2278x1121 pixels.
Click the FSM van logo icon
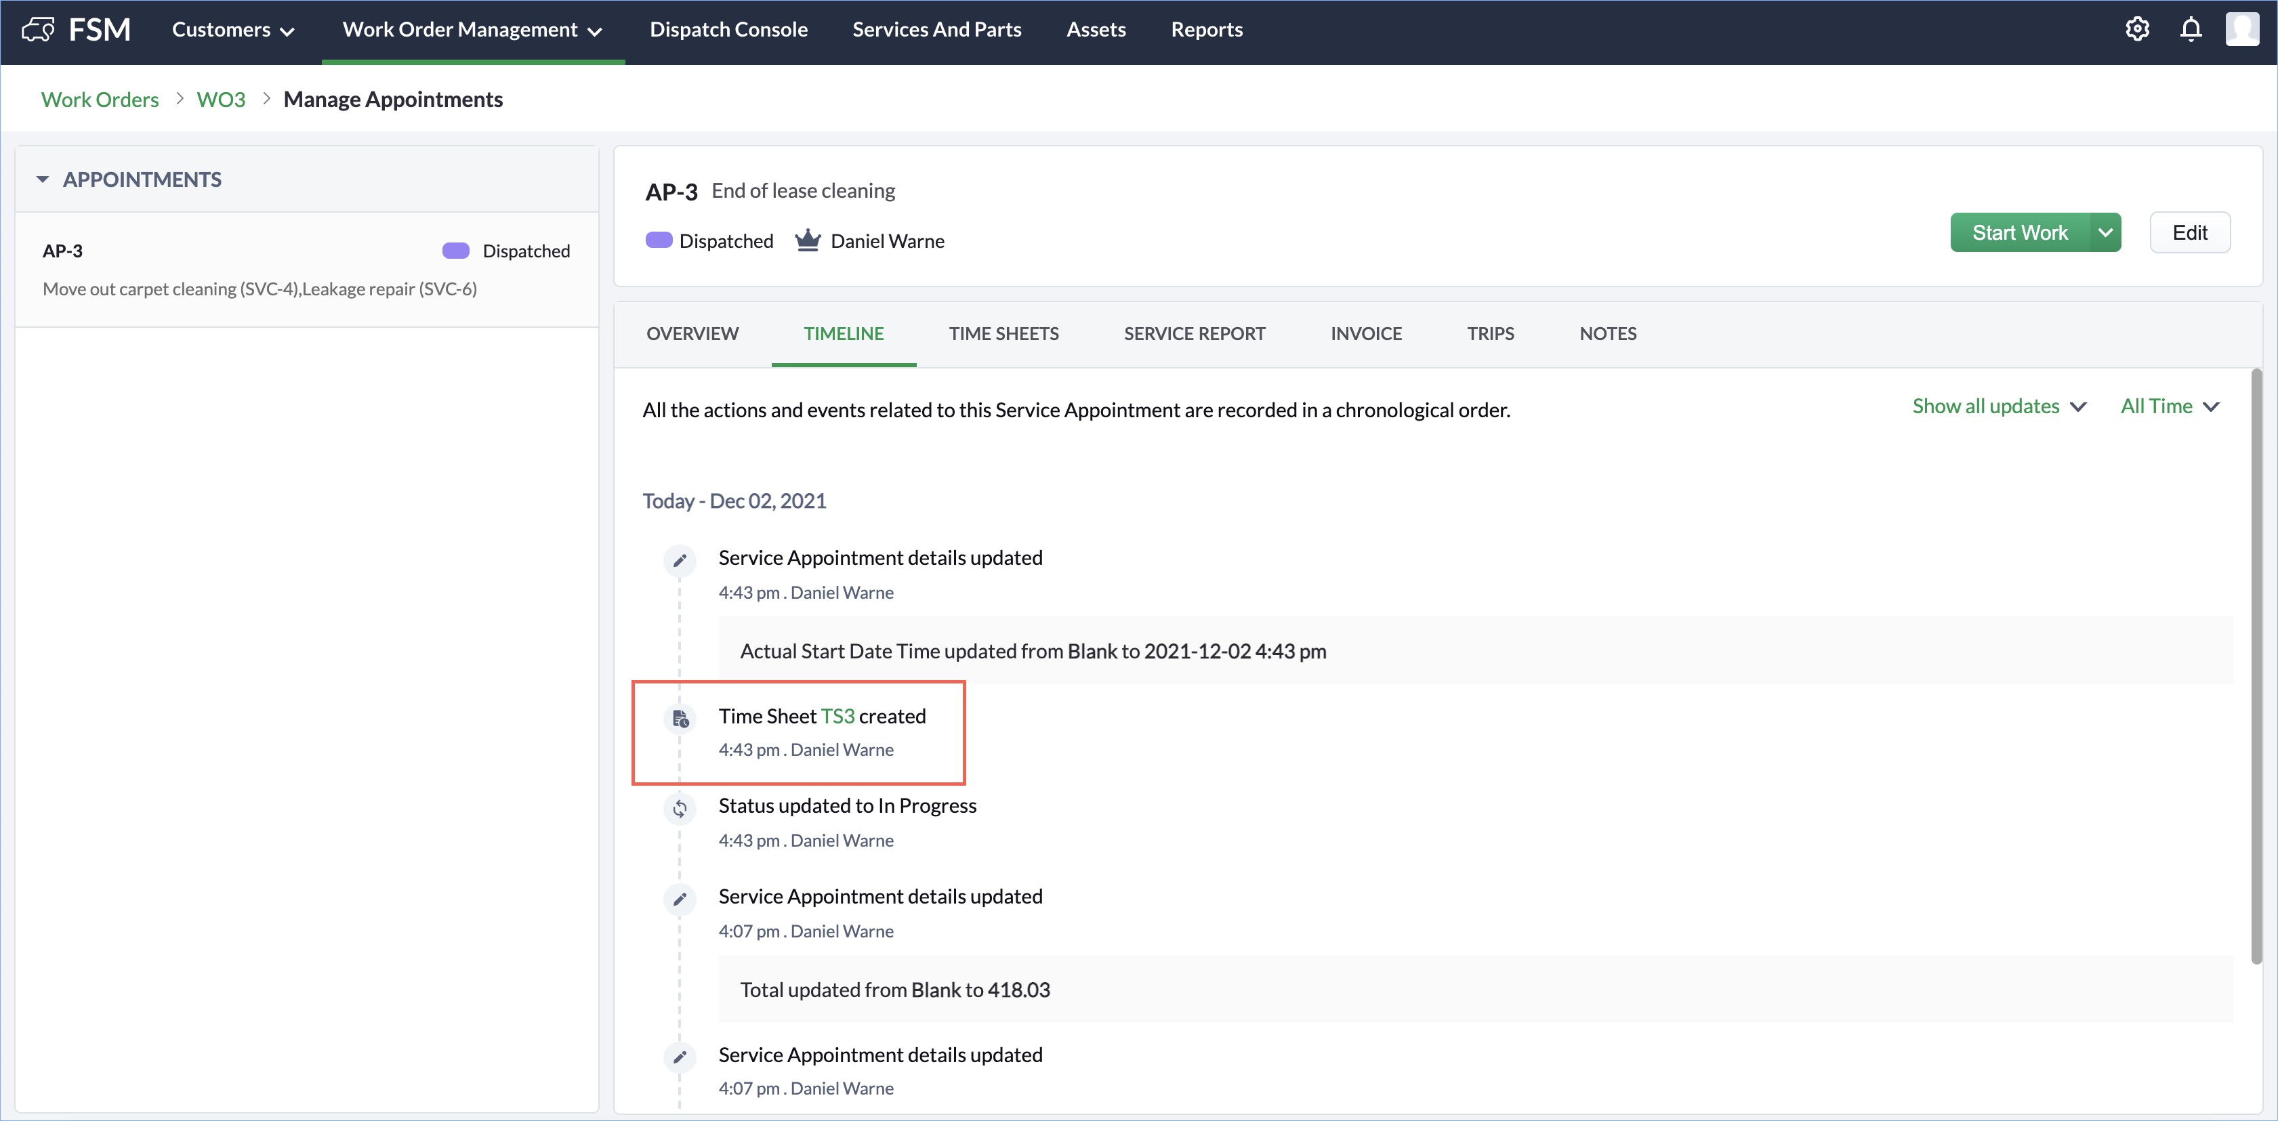(x=38, y=30)
